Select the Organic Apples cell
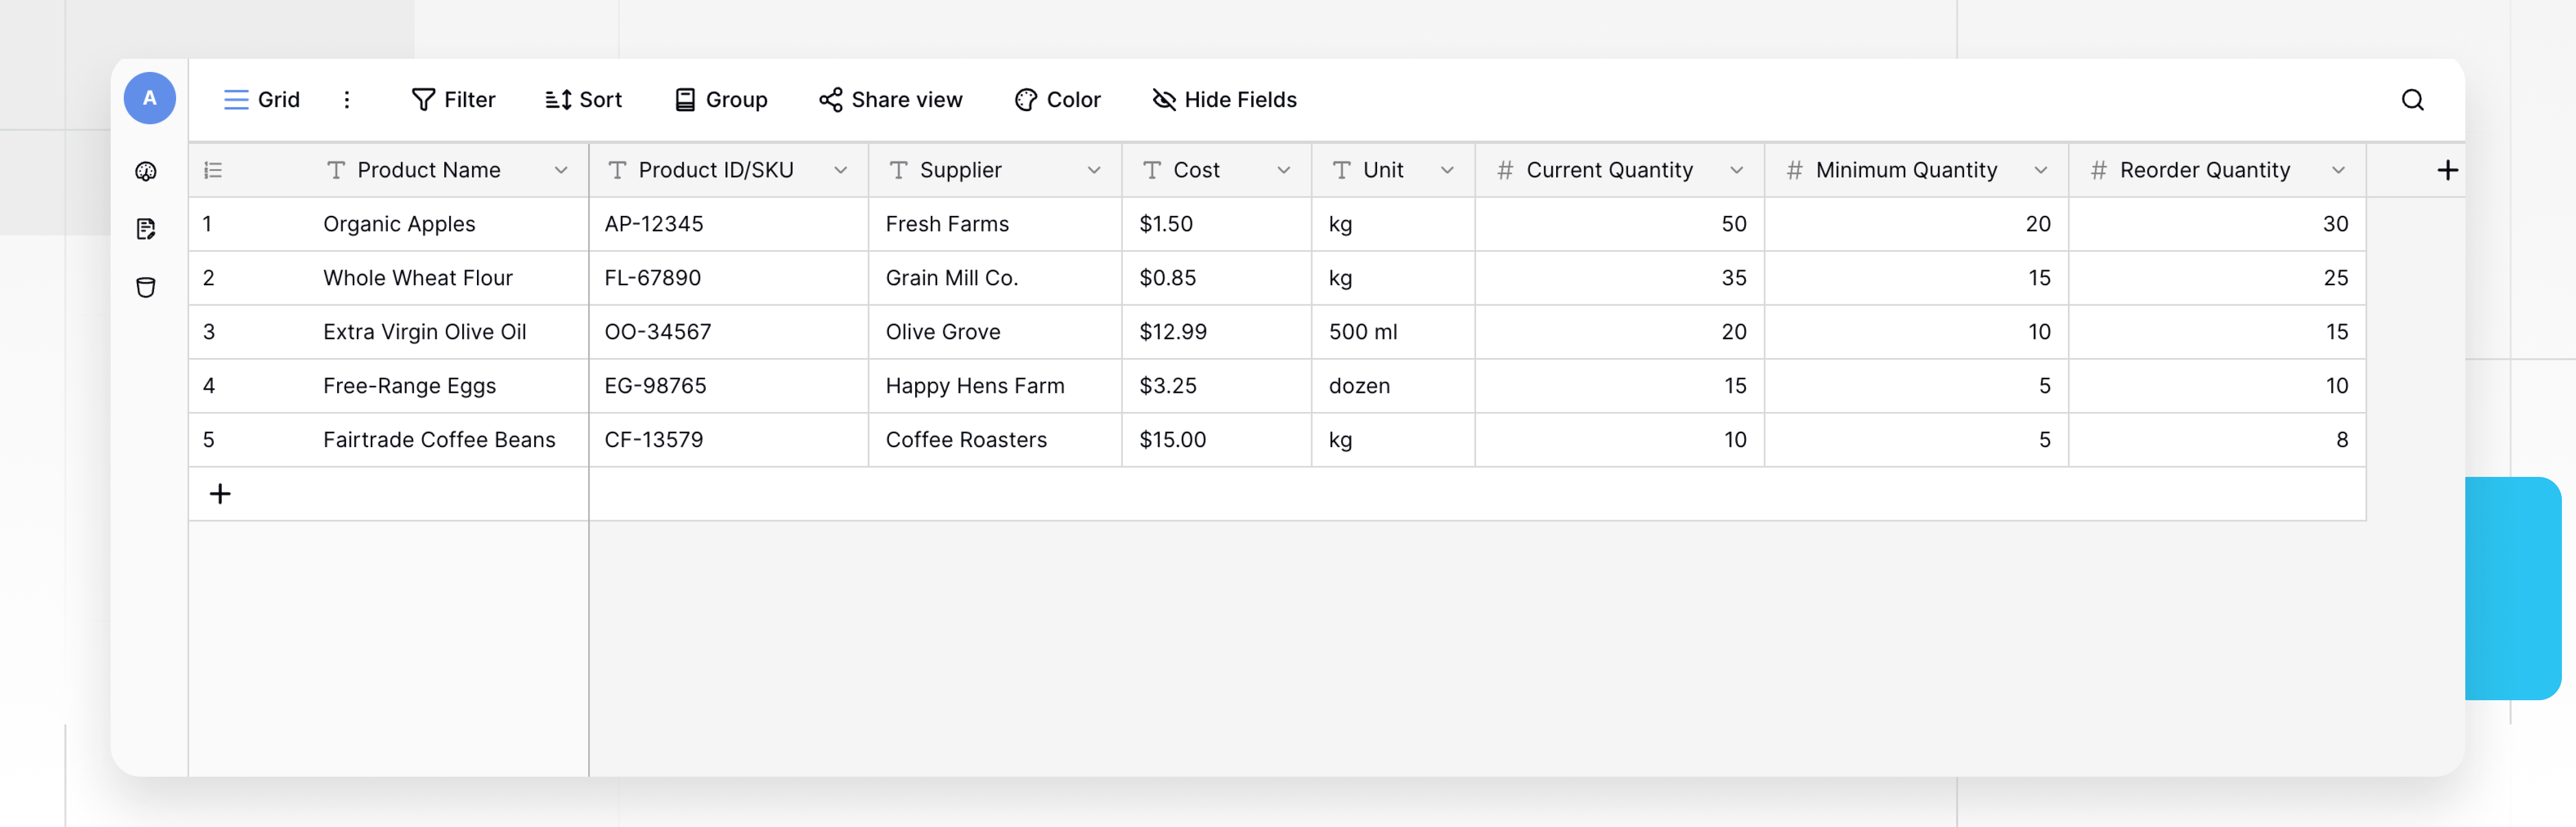Screen dimensions: 2576x827 coord(399,224)
